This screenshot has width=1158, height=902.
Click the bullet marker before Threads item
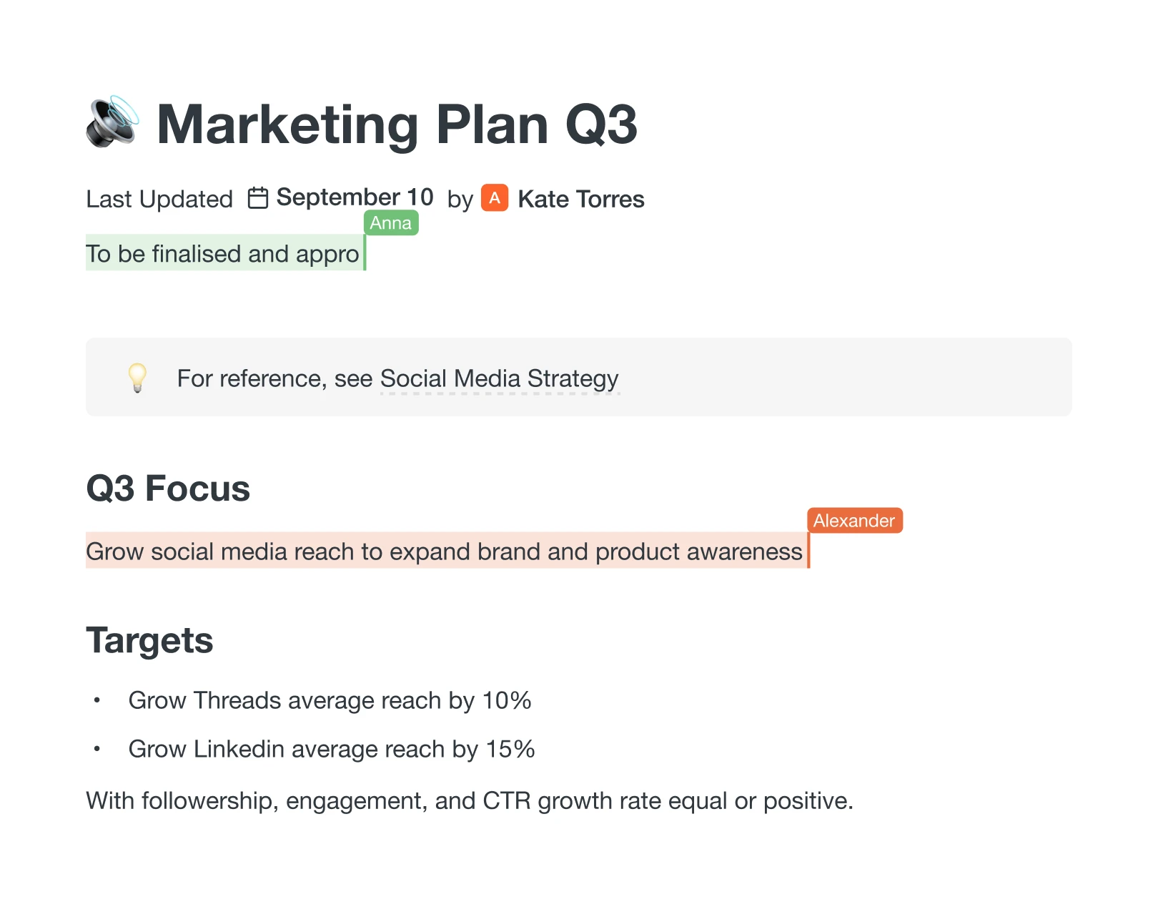[x=96, y=700]
